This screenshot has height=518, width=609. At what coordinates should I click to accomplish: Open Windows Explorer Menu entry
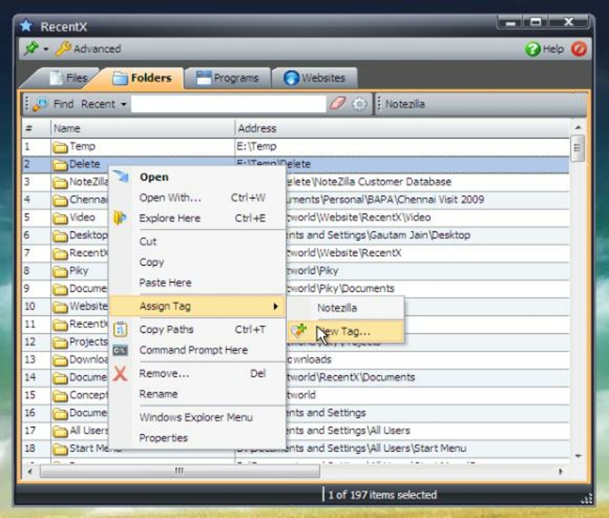click(196, 418)
